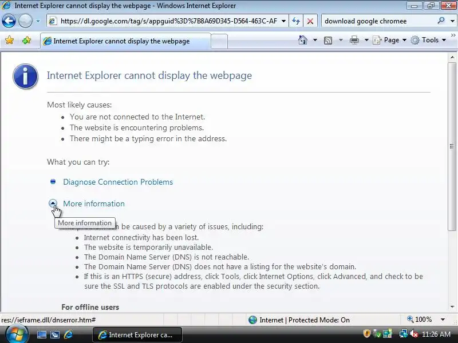The height and width of the screenshot is (343, 458).
Task: Open the zoom level dropdown arrow
Action: pos(443,320)
